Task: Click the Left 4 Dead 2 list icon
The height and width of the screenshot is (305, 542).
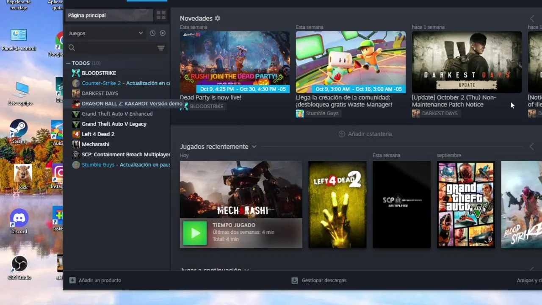Action: [76, 134]
